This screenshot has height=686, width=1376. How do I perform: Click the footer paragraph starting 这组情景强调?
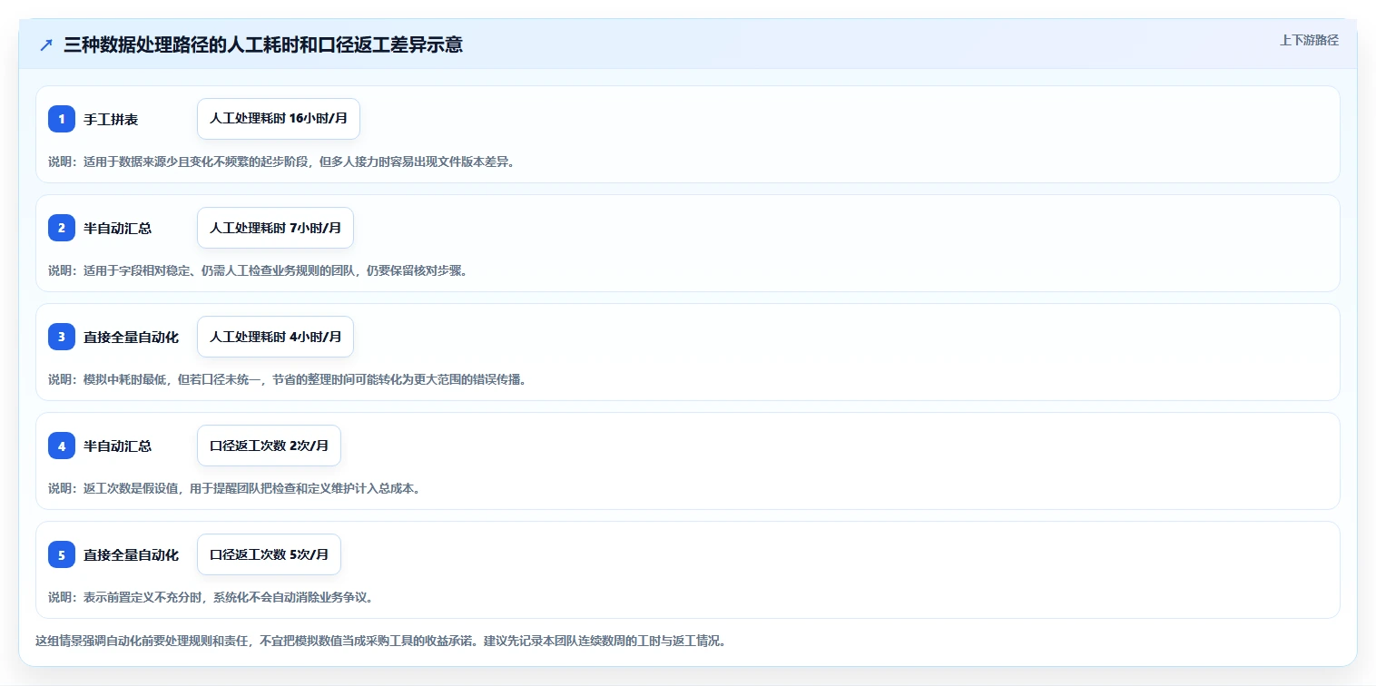click(x=380, y=641)
